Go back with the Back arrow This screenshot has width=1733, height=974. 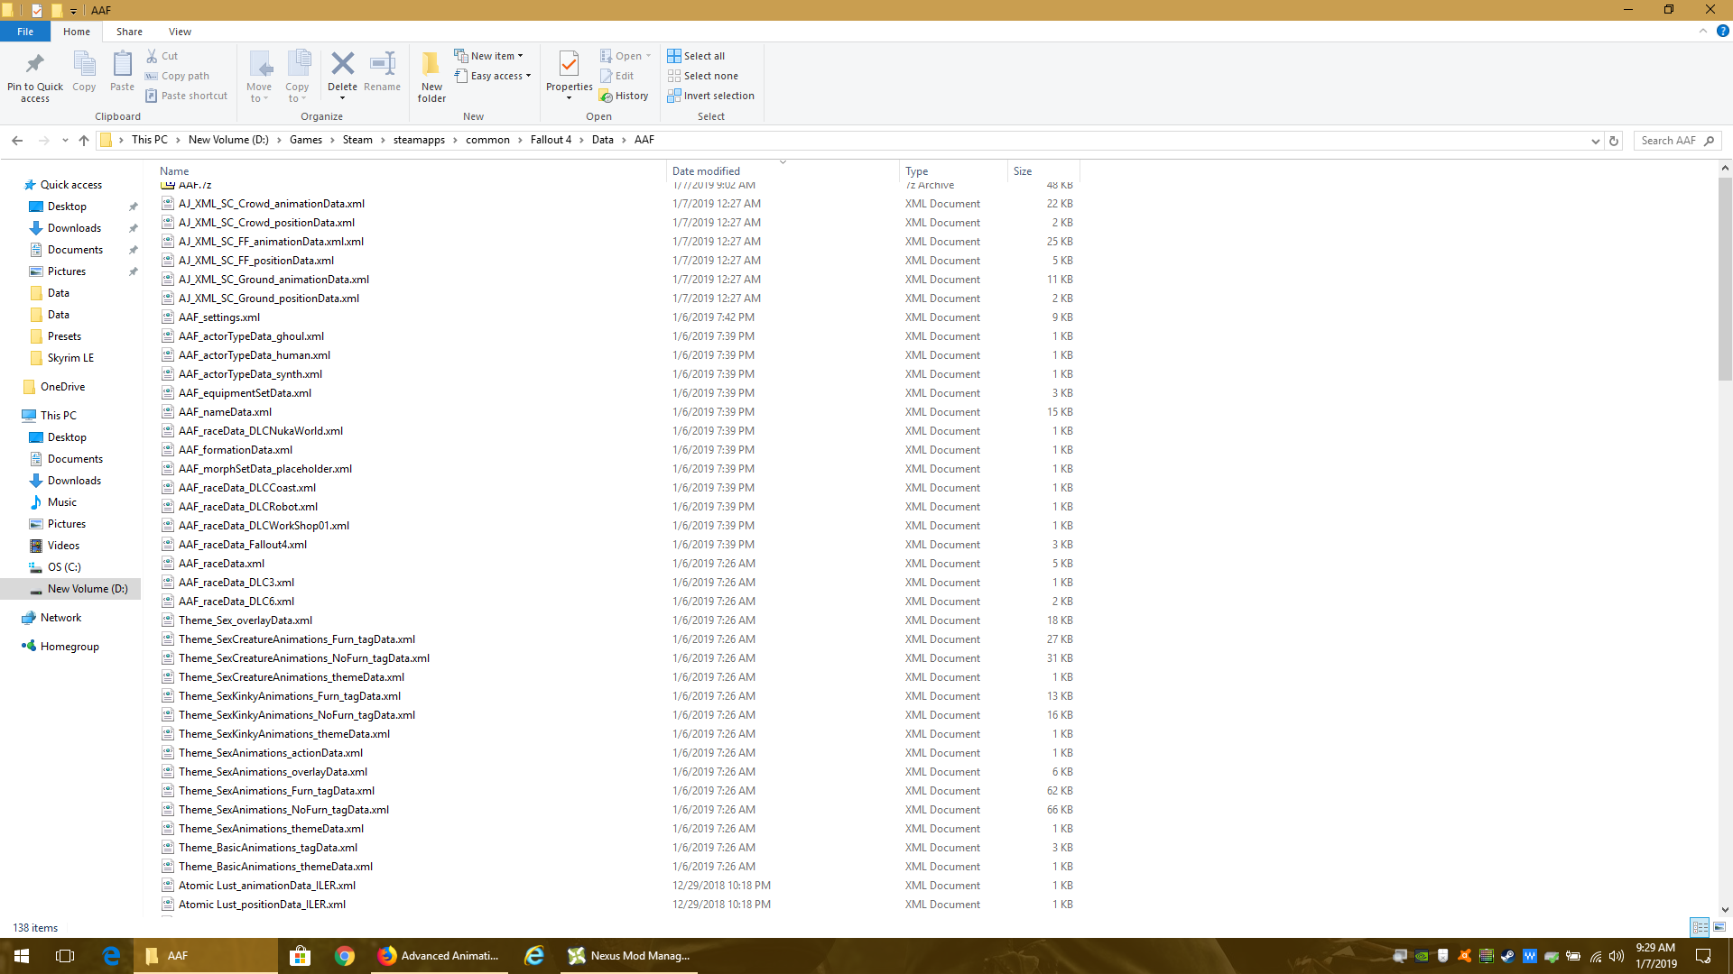(17, 140)
